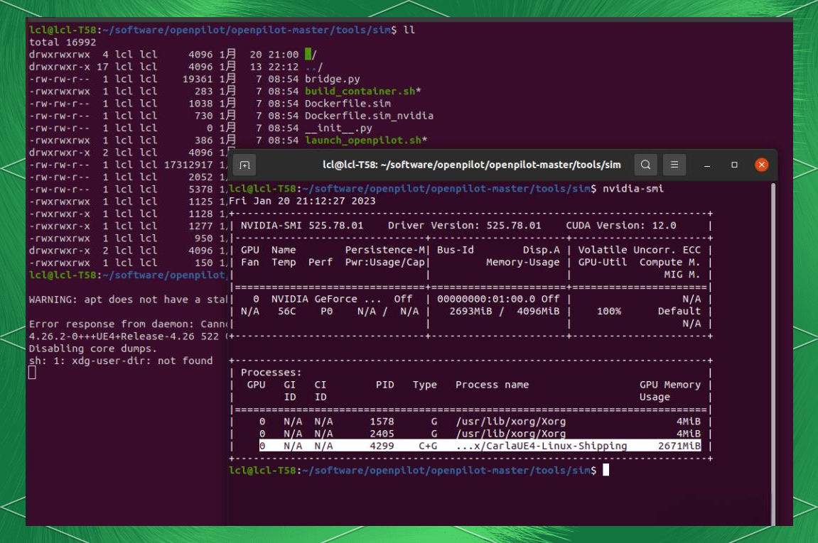The width and height of the screenshot is (818, 543).
Task: Click the bridge.py filename in the listing
Action: pos(332,79)
